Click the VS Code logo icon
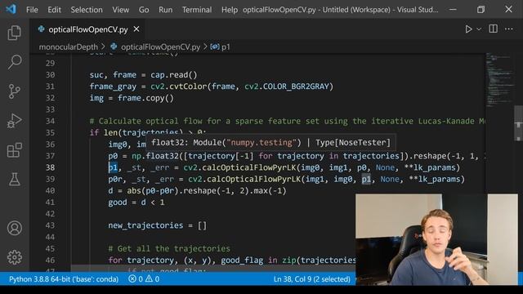Viewport: 523px width, 294px height. (11, 9)
